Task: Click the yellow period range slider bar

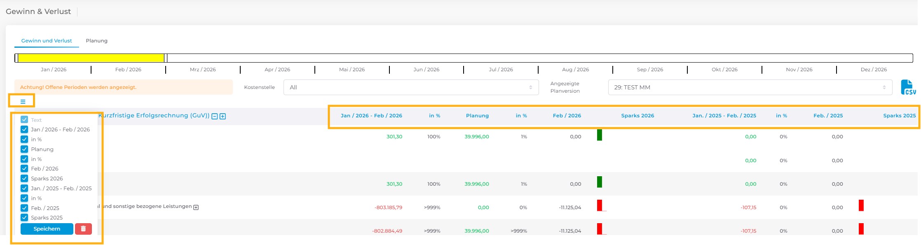Action: (91, 58)
